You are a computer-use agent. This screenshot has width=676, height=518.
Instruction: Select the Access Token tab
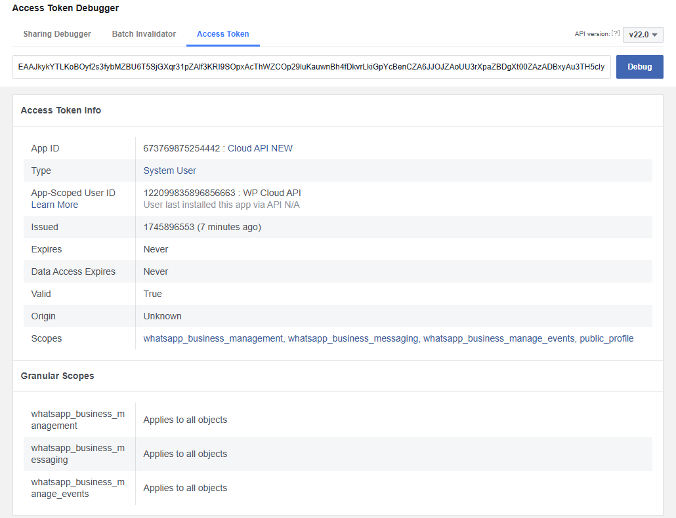pos(223,34)
